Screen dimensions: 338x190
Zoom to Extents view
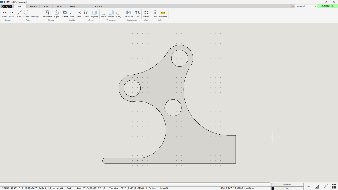pos(146,14)
